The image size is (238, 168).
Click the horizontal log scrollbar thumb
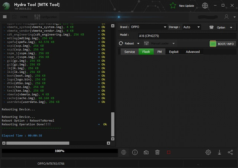[x=38, y=143]
